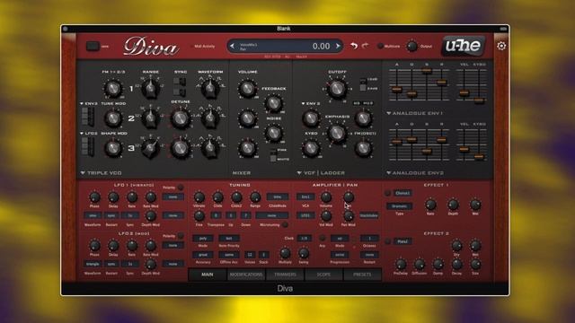Image resolution: width=575 pixels, height=323 pixels.
Task: Toggle the Multicore button
Action: coord(380,46)
